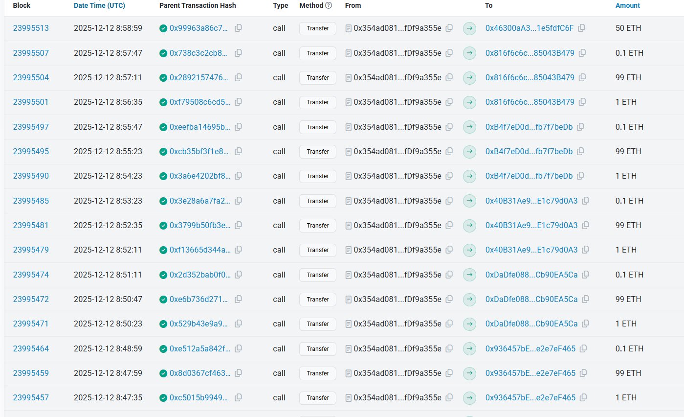This screenshot has width=684, height=417.
Task: Open recipient address 0xDaDfe088...Cb90EA5Ca in block 23995472 row
Action: 531,300
